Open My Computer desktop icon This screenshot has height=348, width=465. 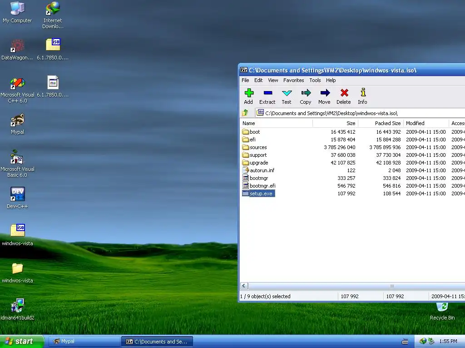[17, 12]
